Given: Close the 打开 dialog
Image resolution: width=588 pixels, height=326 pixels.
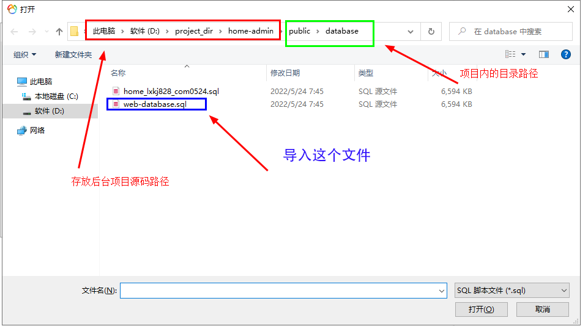Looking at the screenshot, I should (x=570, y=9).
